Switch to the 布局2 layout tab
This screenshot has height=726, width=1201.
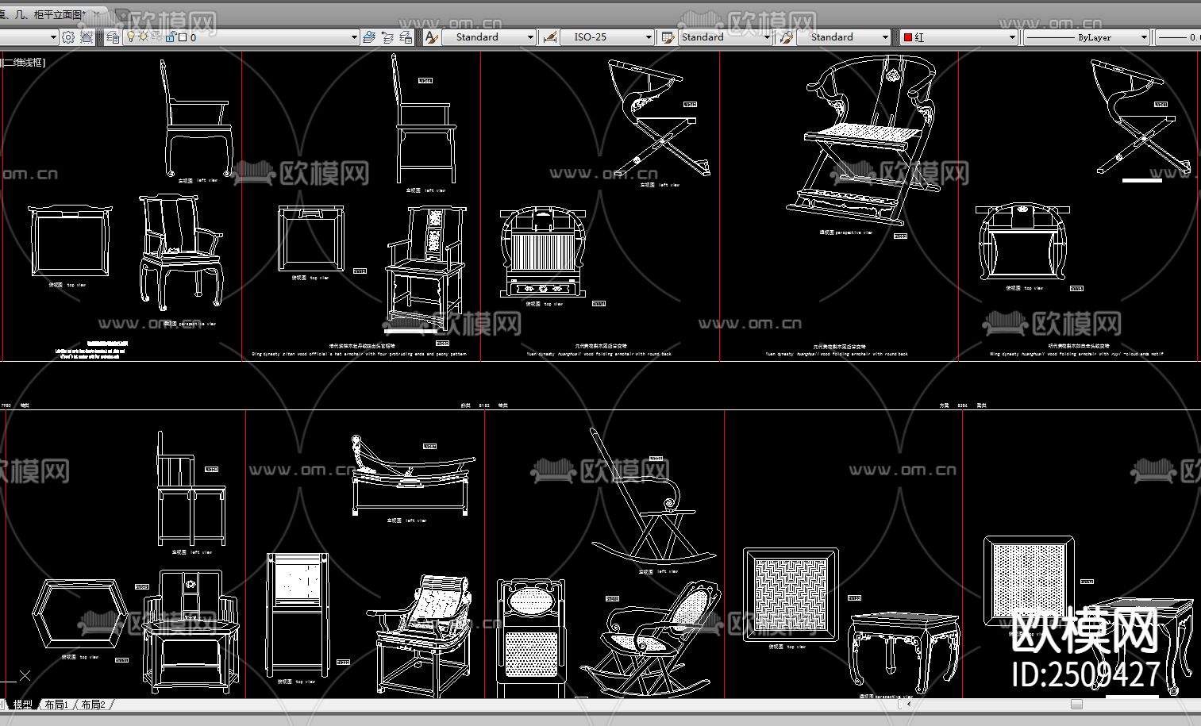93,705
